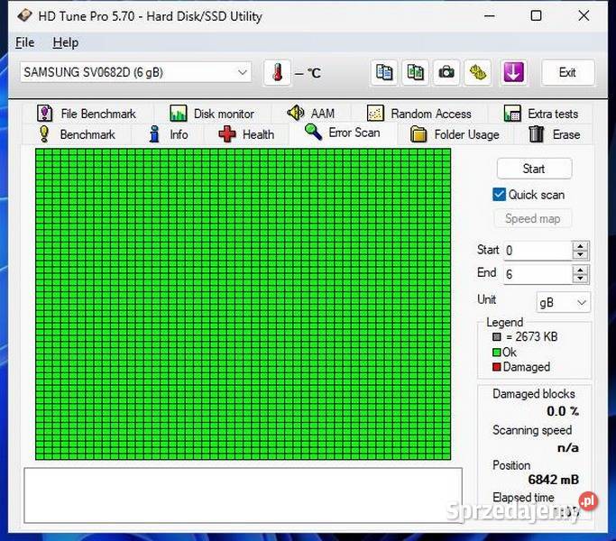Screen dimensions: 616x541
Task: Click the temperature thermometer icon
Action: [278, 73]
